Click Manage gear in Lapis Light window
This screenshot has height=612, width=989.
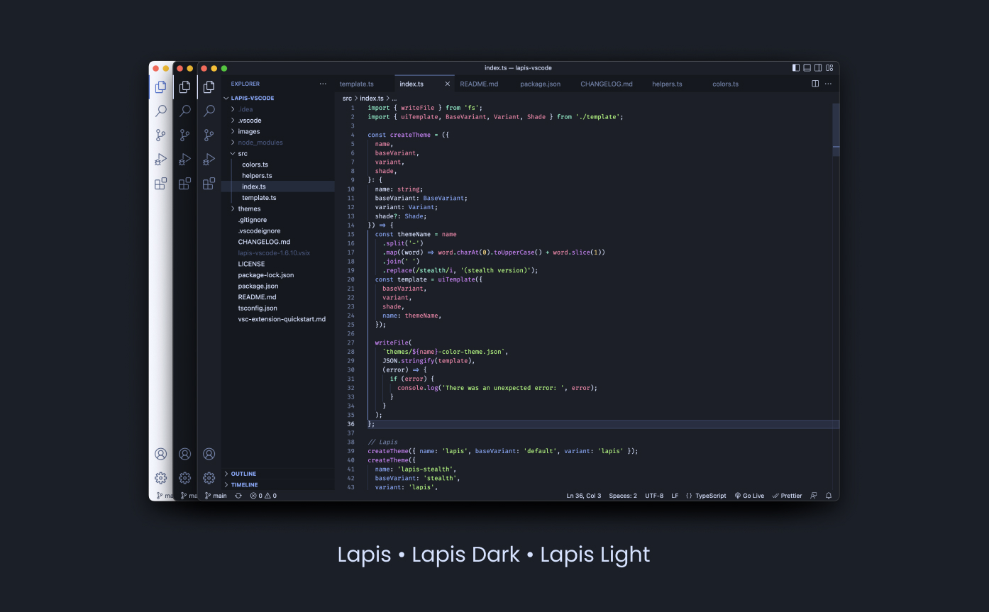point(161,478)
